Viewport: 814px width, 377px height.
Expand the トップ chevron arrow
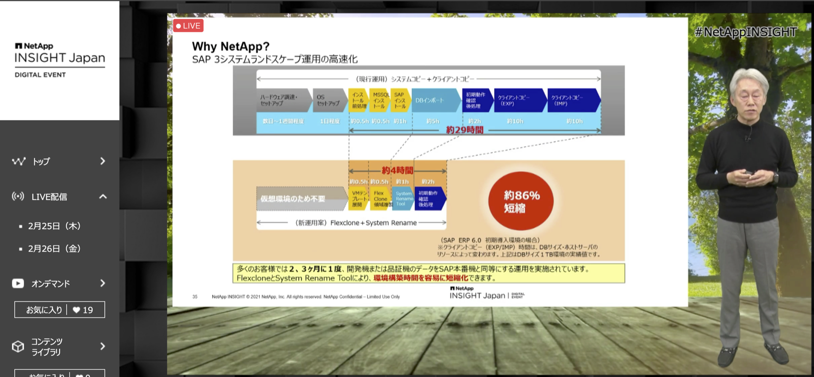click(x=103, y=162)
